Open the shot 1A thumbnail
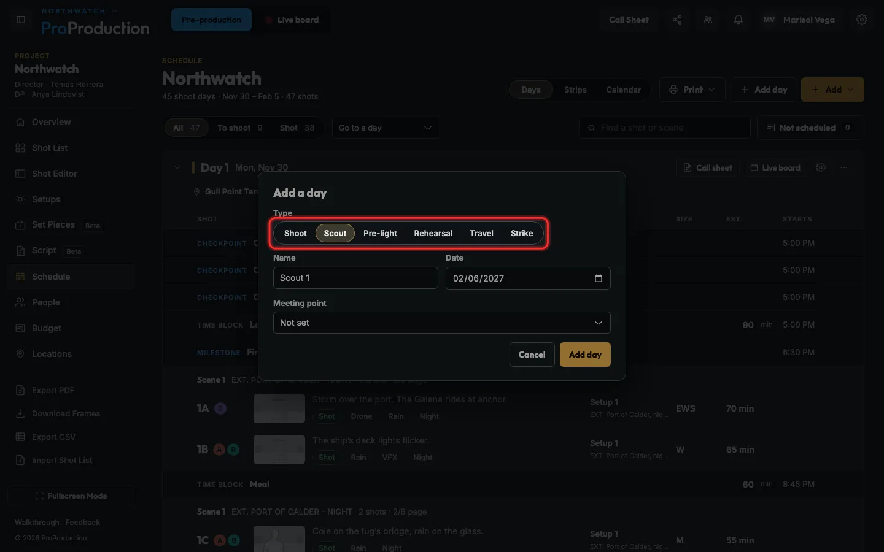The height and width of the screenshot is (552, 884). (279, 408)
